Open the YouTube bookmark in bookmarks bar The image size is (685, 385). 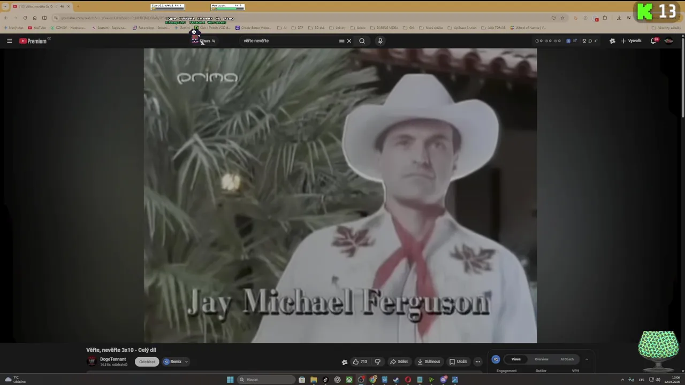[37, 28]
